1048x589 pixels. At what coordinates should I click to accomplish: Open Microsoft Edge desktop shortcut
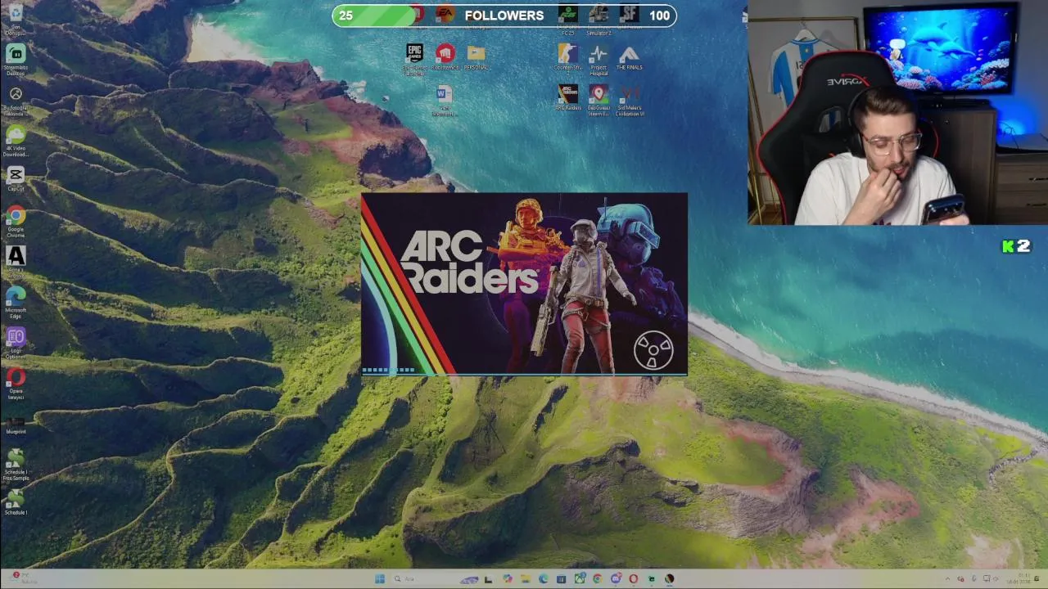pyautogui.click(x=16, y=303)
